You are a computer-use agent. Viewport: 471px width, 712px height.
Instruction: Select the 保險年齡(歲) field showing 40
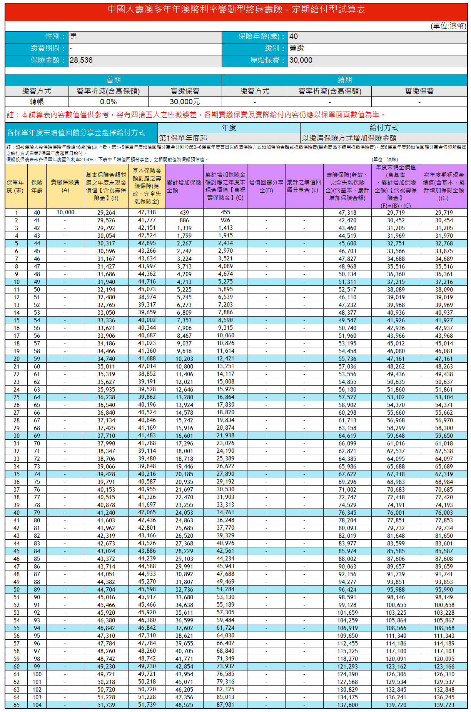[x=377, y=37]
